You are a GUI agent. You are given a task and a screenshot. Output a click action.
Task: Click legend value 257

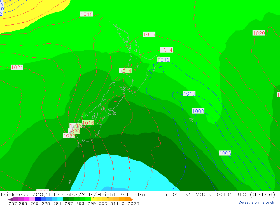coord(13,203)
